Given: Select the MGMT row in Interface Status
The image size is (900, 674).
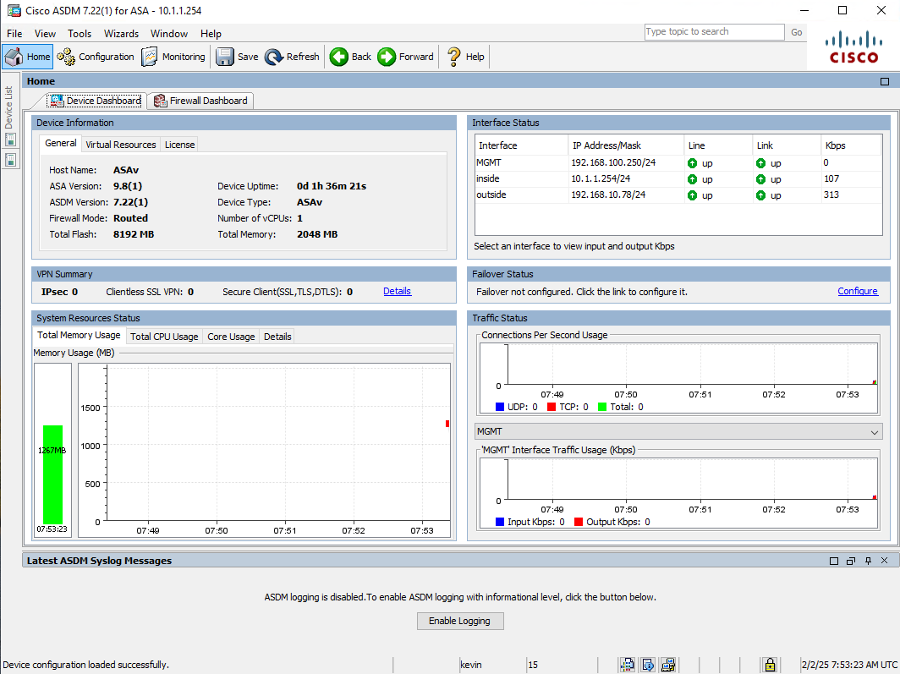Looking at the screenshot, I should coord(678,163).
